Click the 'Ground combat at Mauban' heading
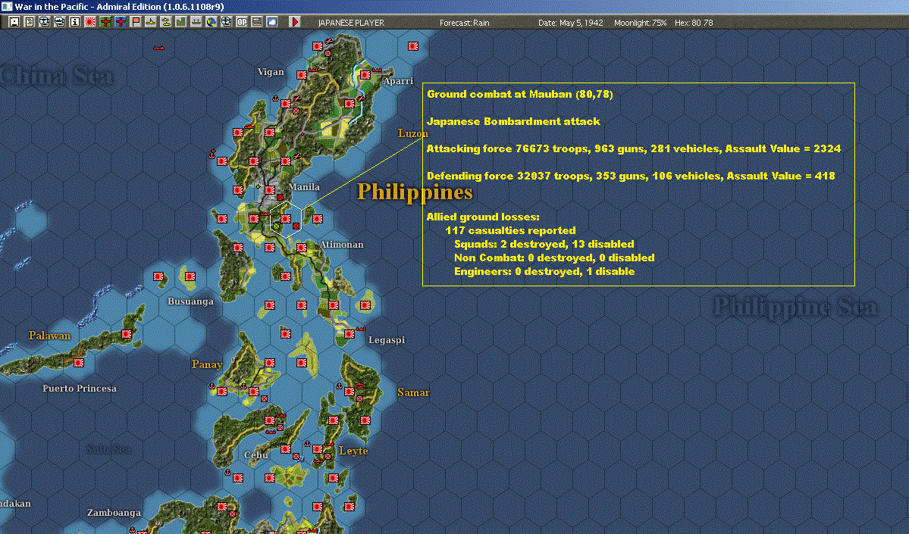Viewport: 909px width, 534px height. click(520, 94)
